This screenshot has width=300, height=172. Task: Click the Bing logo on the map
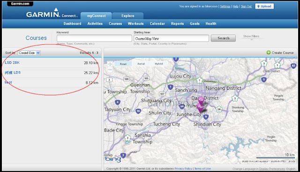pyautogui.click(x=113, y=159)
